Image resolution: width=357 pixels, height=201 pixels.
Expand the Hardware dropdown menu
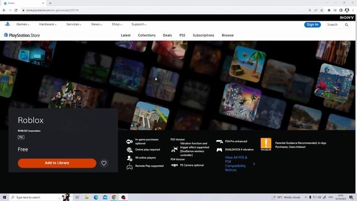(x=47, y=24)
